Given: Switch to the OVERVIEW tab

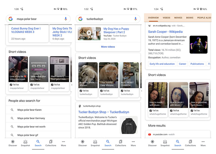Looking at the screenshot, I should (x=153, y=18).
